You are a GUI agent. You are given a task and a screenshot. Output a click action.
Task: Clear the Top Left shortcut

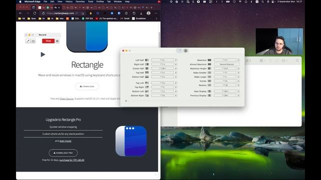pyautogui.click(x=176, y=83)
